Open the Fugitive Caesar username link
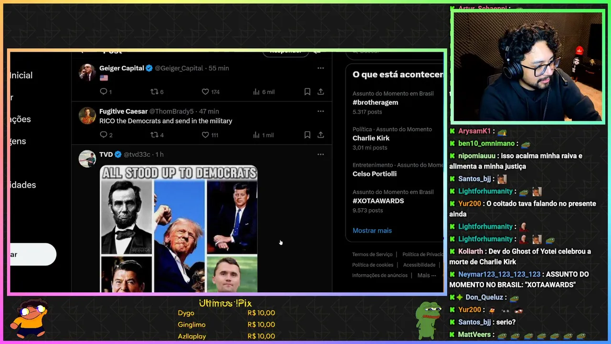 coord(123,111)
